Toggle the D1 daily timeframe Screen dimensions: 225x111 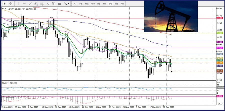click(110, 4)
